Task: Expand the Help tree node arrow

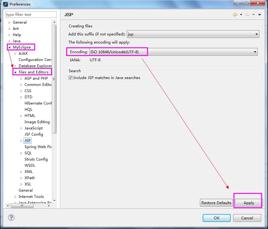Action: click(10, 35)
